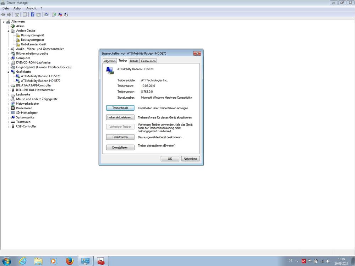Collapse the Andere Geräte category
The height and width of the screenshot is (266, 355).
(x=9, y=31)
